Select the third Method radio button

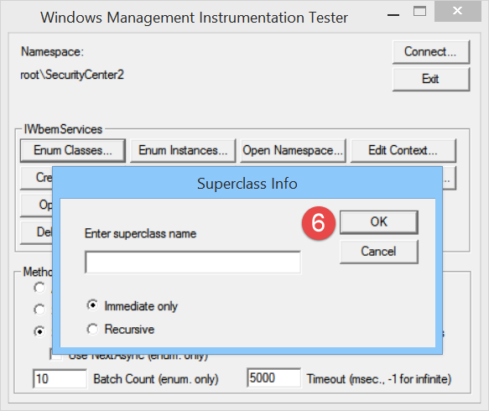[x=39, y=331]
